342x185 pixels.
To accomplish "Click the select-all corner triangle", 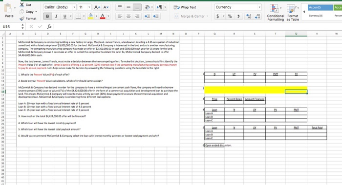I will coord(3,34).
